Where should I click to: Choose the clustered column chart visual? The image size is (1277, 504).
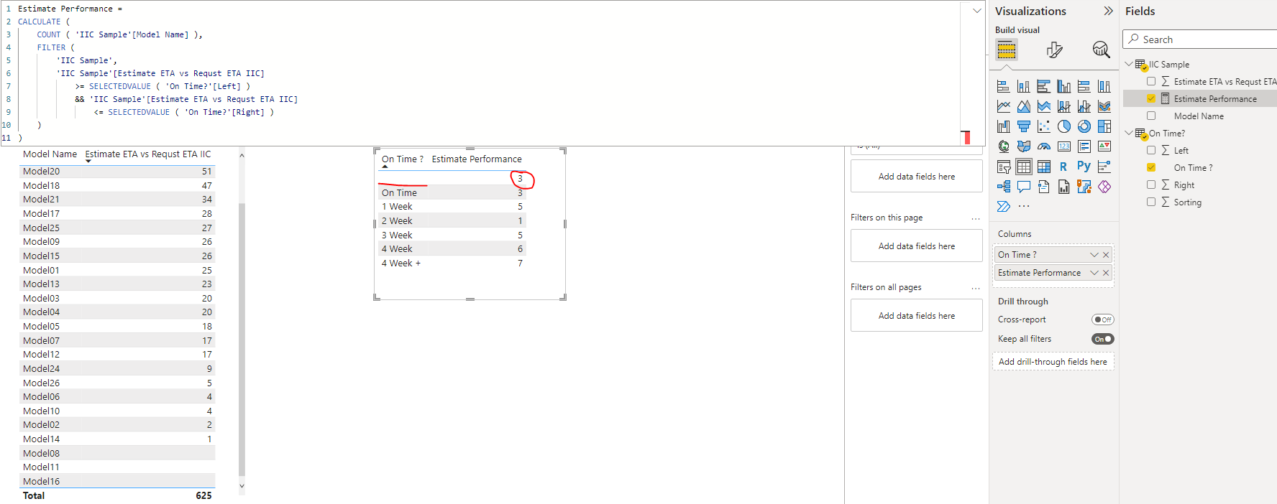coord(1064,87)
